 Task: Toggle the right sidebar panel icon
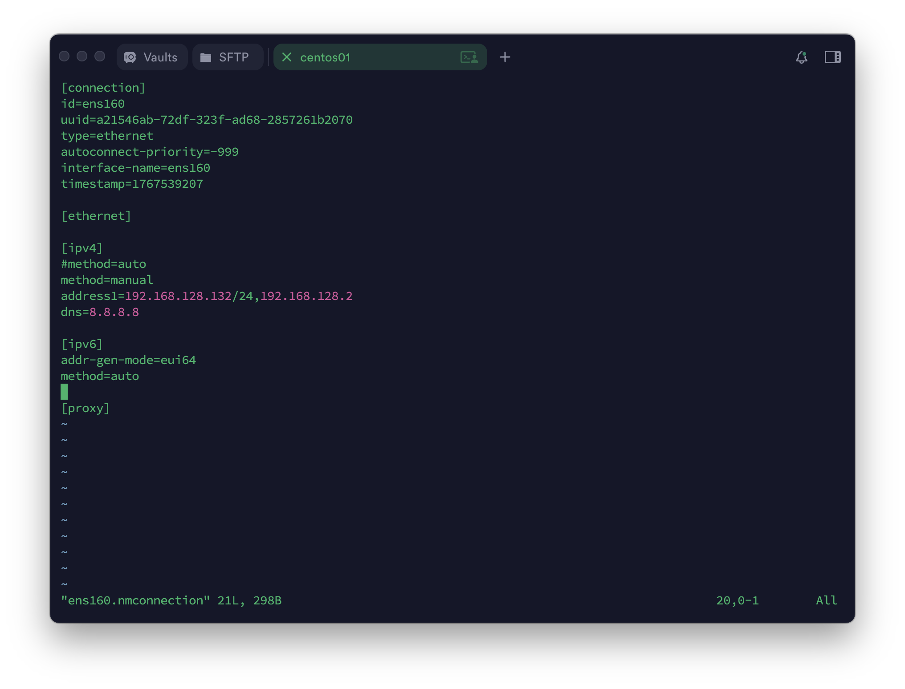pyautogui.click(x=832, y=57)
